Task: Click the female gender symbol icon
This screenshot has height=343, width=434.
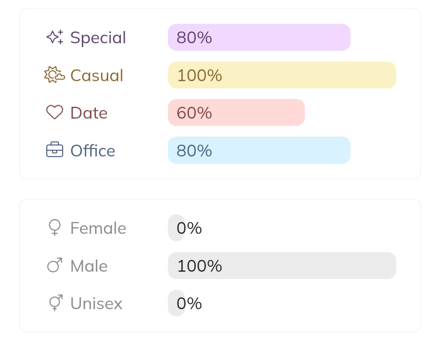Action: coord(55,228)
